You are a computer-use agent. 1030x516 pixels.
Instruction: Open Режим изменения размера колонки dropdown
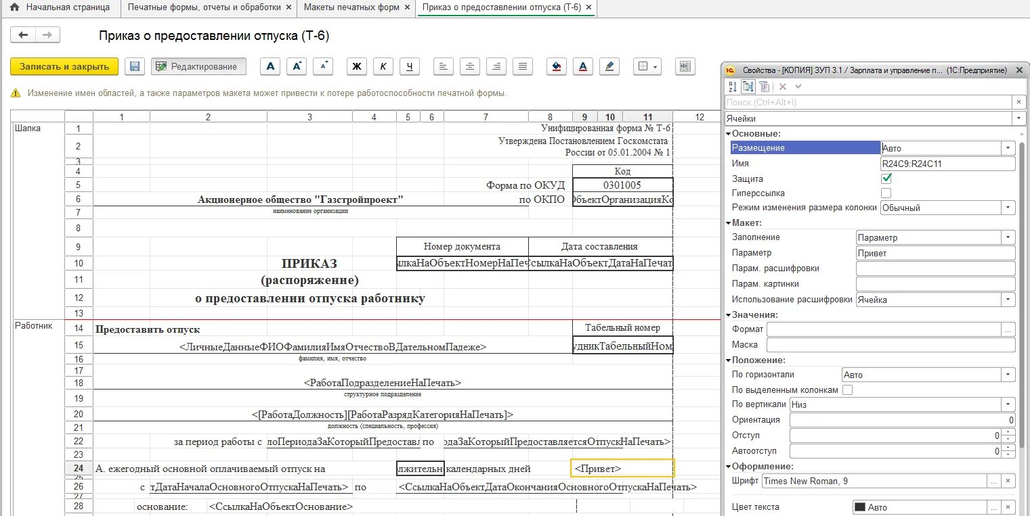[1008, 208]
